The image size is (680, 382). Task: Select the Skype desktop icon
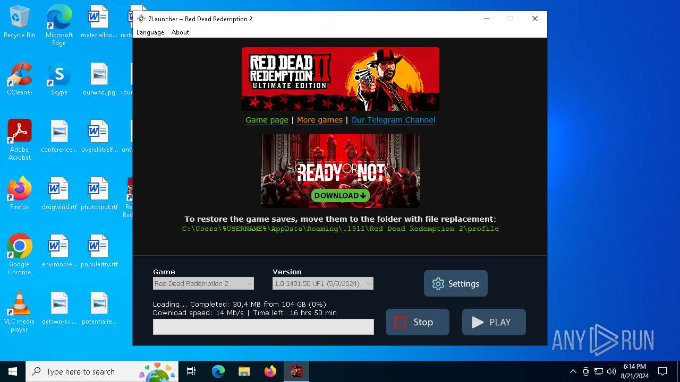point(59,79)
